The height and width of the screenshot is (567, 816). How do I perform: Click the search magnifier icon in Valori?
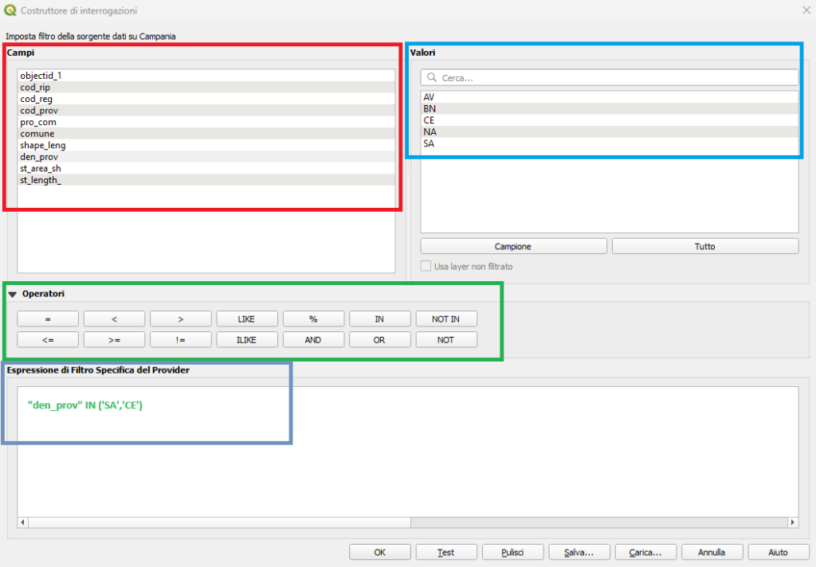click(431, 77)
